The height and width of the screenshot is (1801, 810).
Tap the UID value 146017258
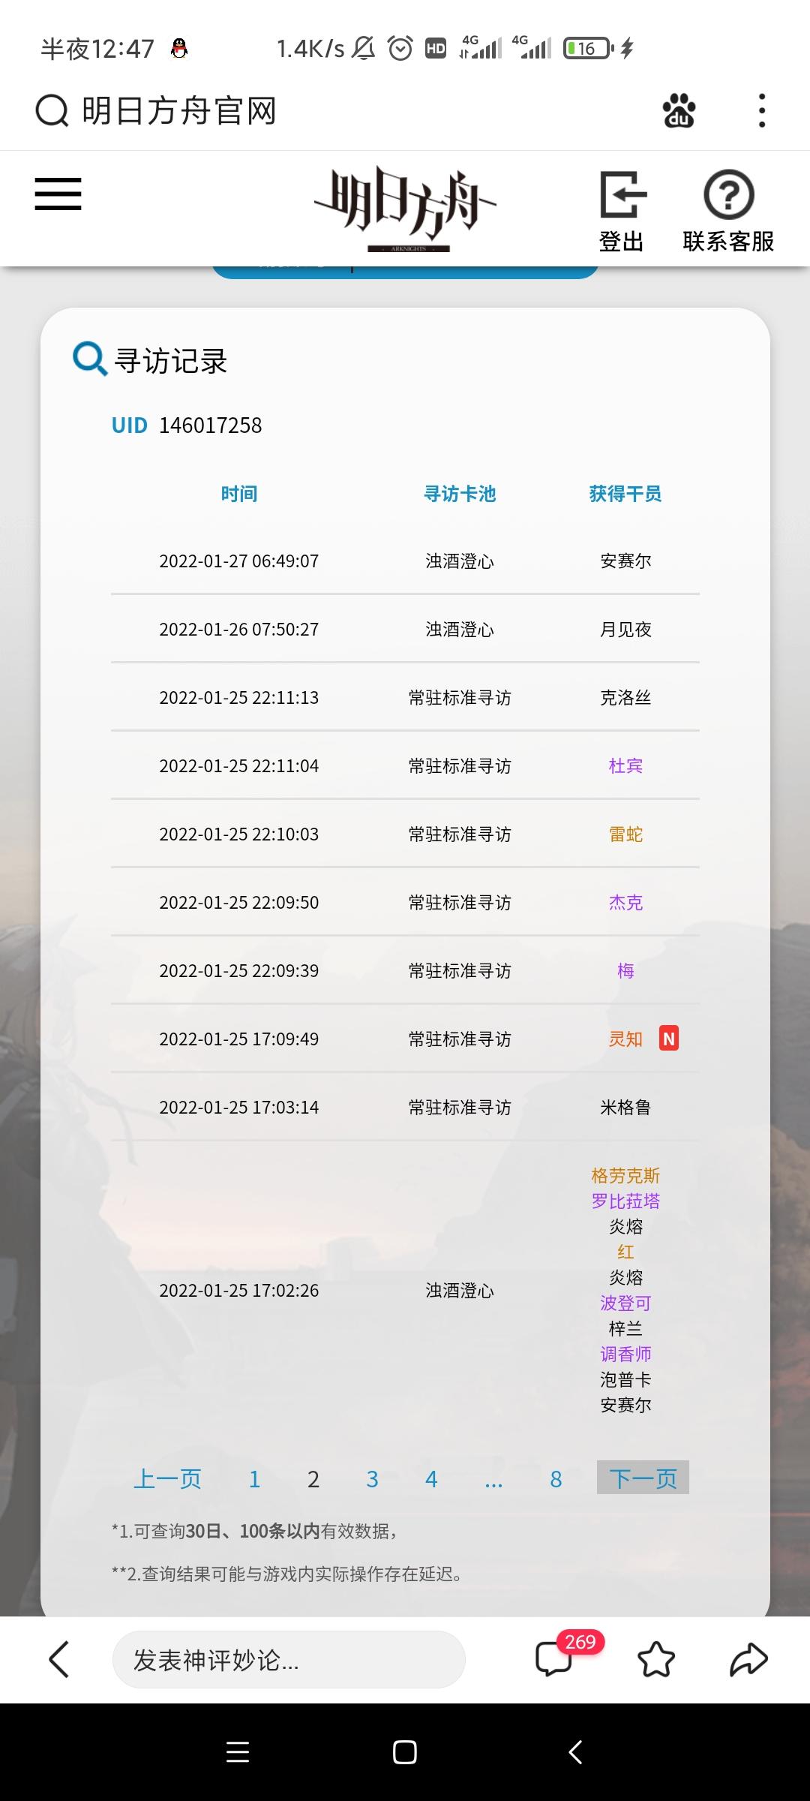tap(211, 425)
